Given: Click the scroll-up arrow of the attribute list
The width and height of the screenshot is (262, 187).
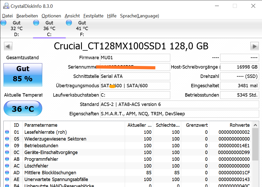Looking at the screenshot, I should pos(255,125).
